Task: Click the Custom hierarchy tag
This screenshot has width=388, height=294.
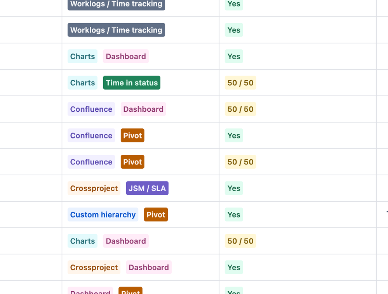Action: tap(103, 215)
